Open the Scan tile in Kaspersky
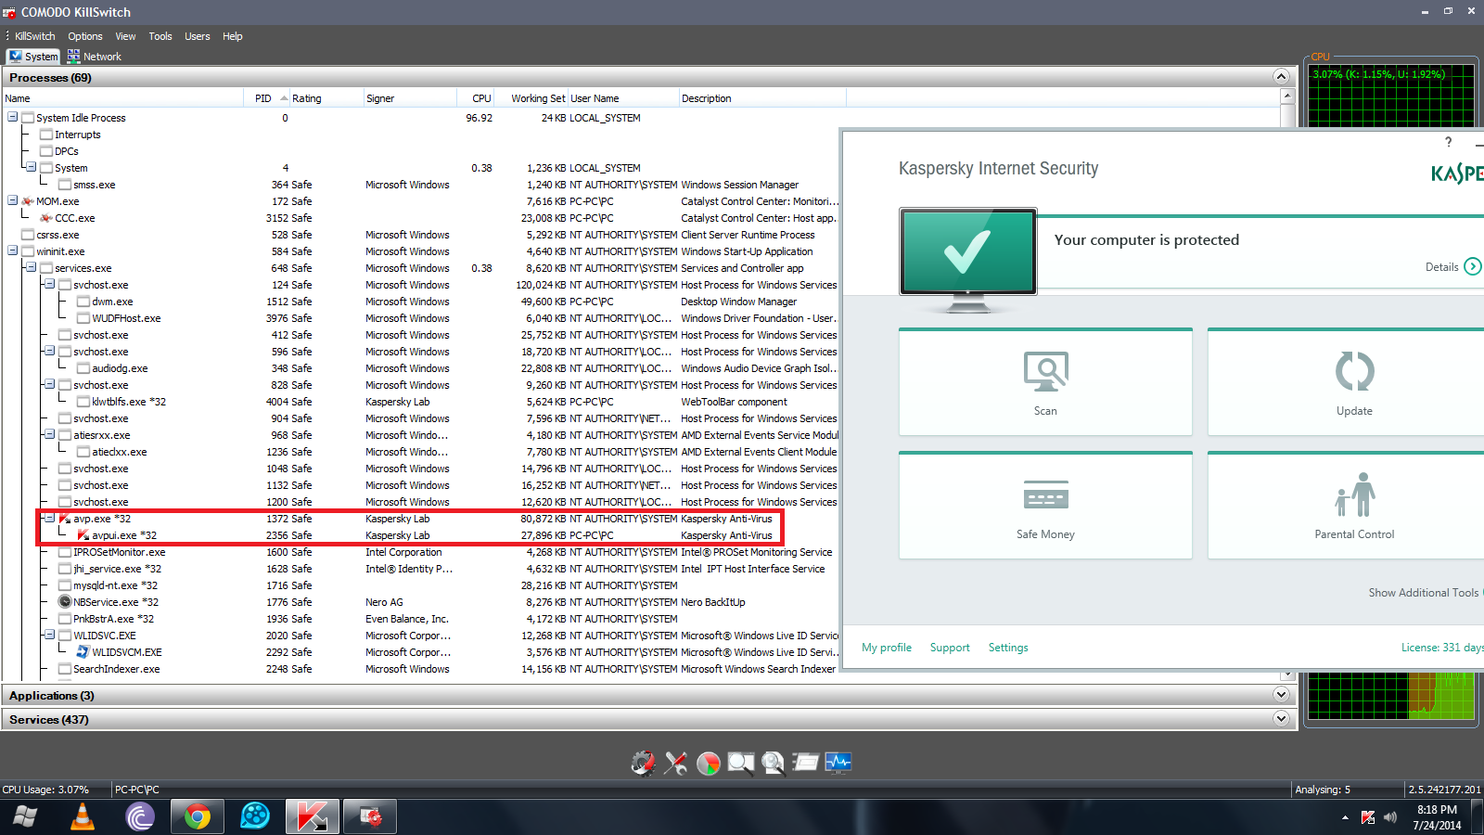Screen dimensions: 1484x835 point(1045,382)
